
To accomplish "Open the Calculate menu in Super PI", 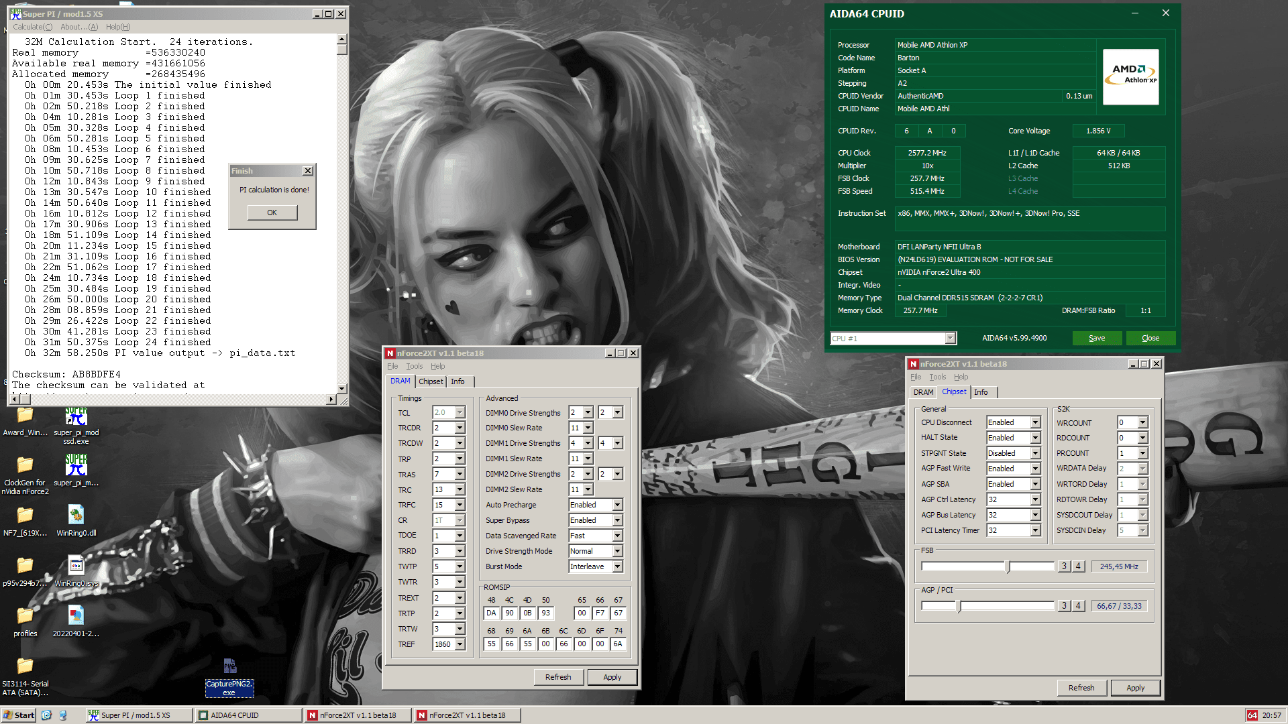I will (x=32, y=27).
